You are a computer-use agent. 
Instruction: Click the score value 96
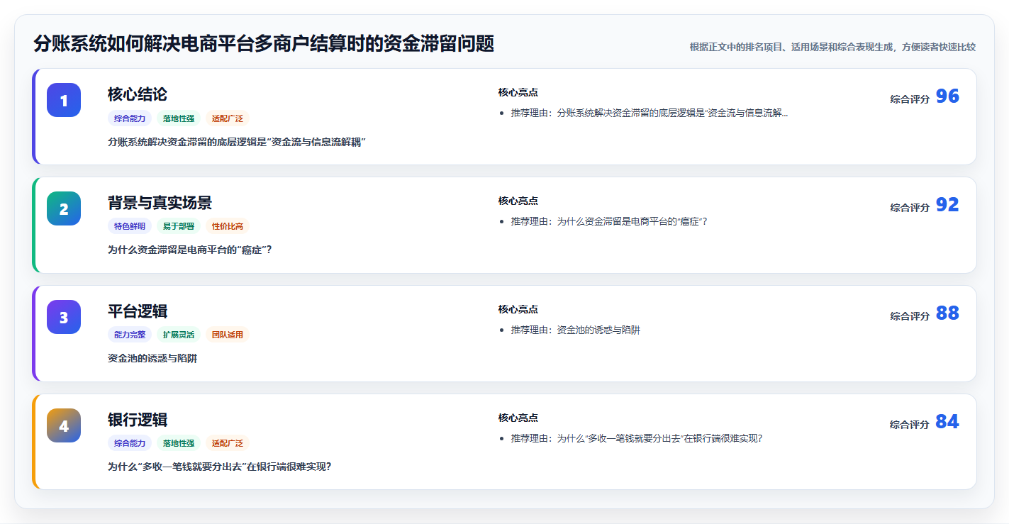pyautogui.click(x=947, y=96)
